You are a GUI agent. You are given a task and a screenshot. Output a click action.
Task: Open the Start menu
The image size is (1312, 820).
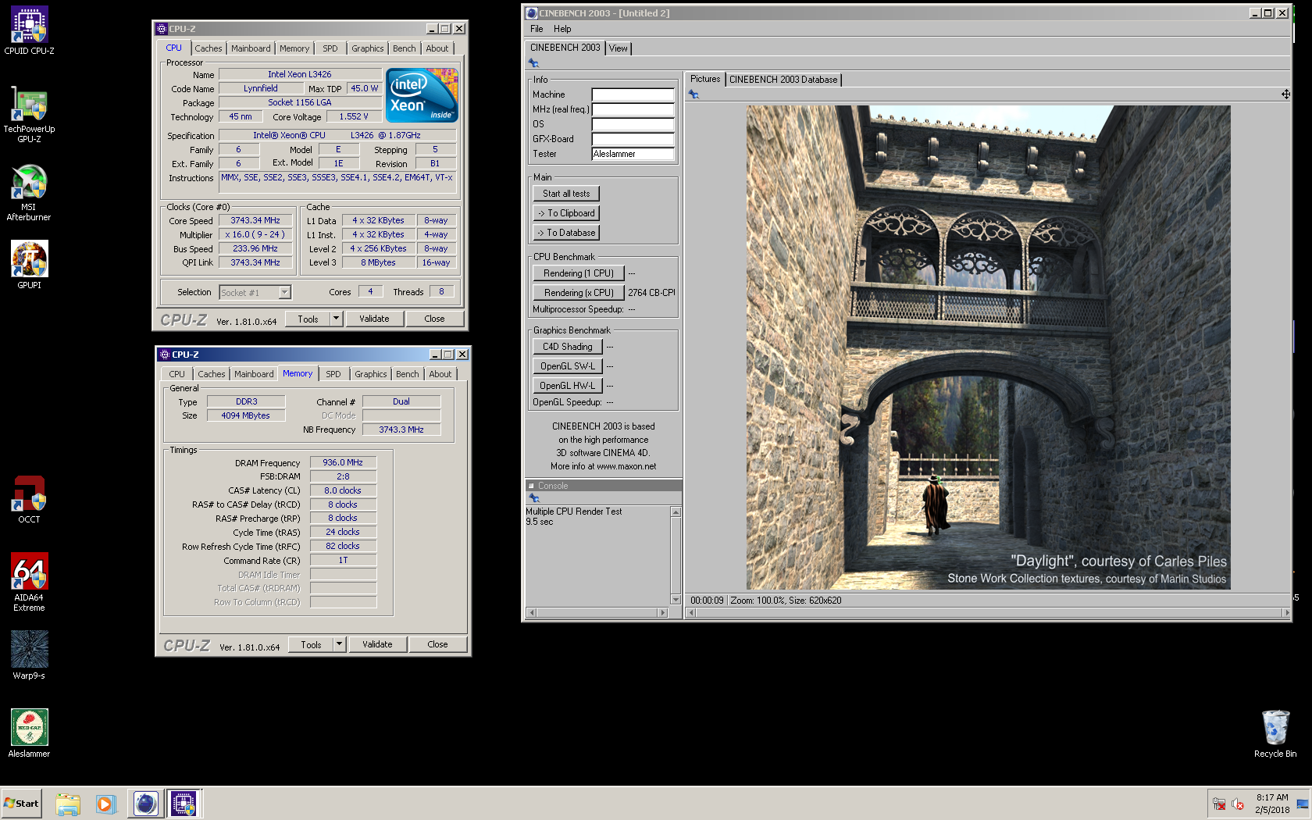(21, 804)
